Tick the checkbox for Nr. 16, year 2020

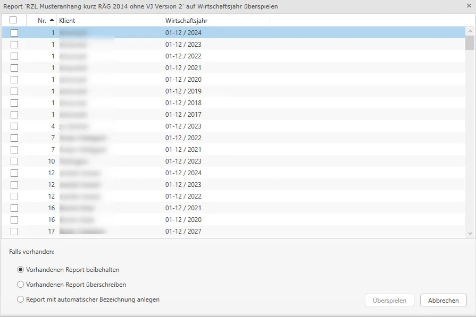14,220
